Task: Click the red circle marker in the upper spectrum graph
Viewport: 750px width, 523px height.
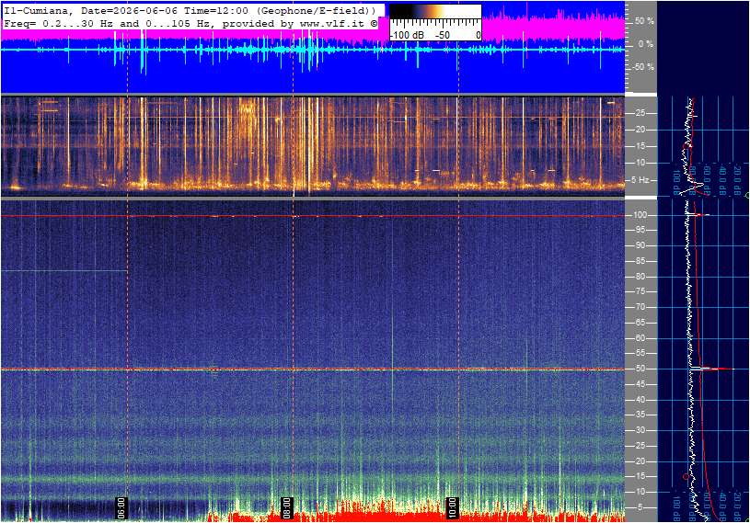Action: click(686, 146)
